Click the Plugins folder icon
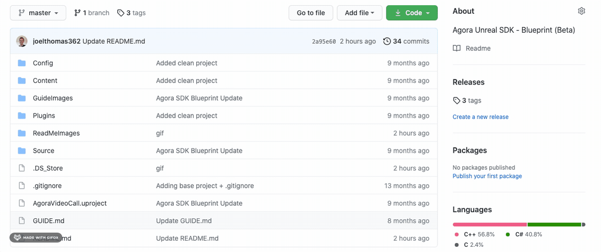The width and height of the screenshot is (601, 252). (22, 115)
